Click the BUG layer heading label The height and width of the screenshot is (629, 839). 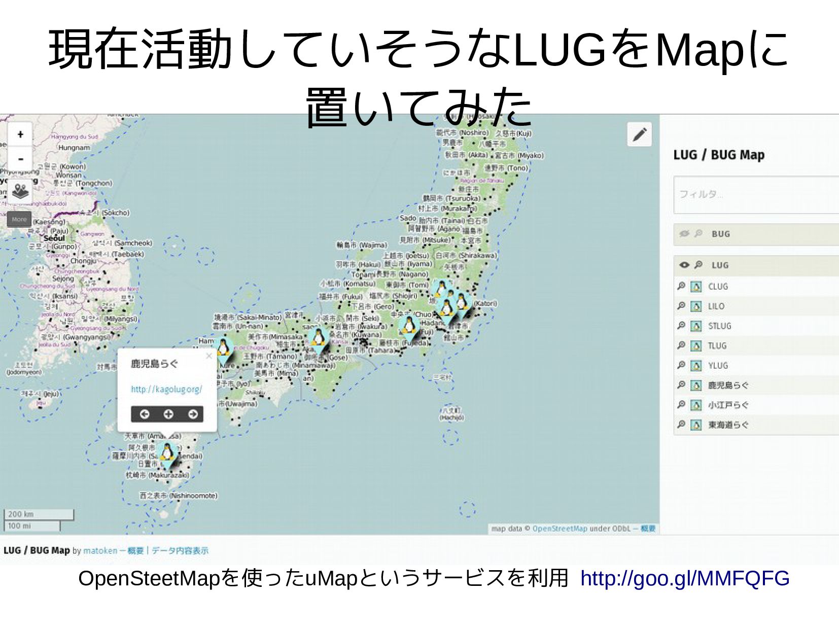pyautogui.click(x=720, y=234)
